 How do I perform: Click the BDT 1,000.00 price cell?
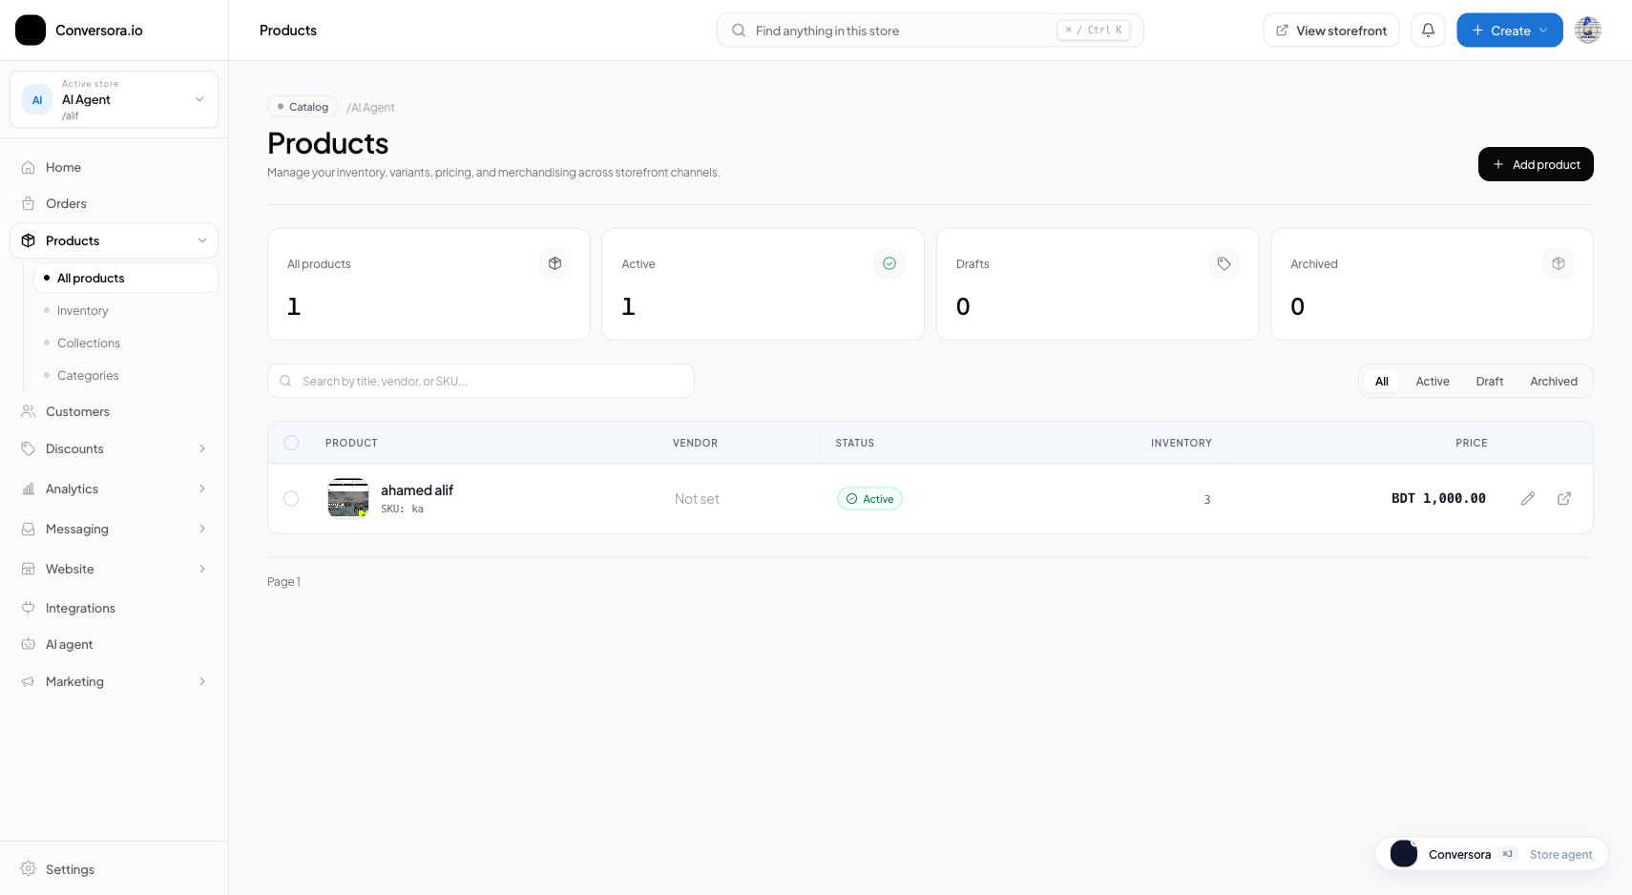(1438, 498)
